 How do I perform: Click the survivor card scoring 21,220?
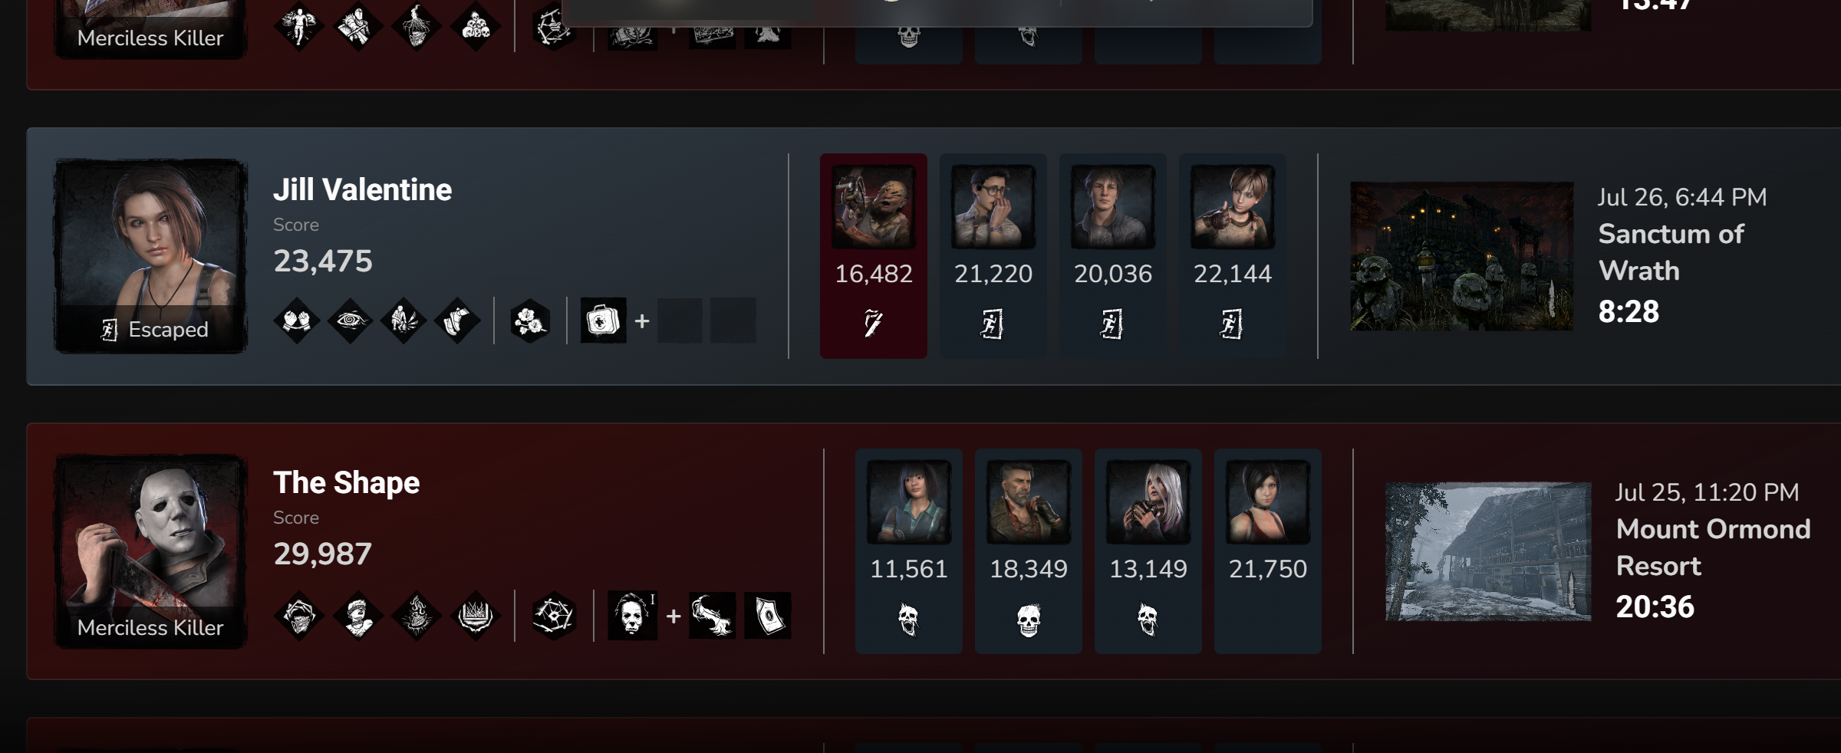993,256
